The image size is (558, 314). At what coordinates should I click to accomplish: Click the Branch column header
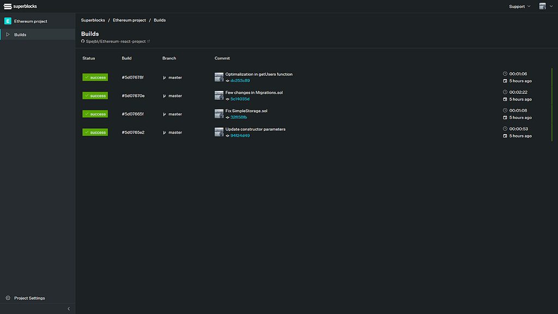pos(169,58)
